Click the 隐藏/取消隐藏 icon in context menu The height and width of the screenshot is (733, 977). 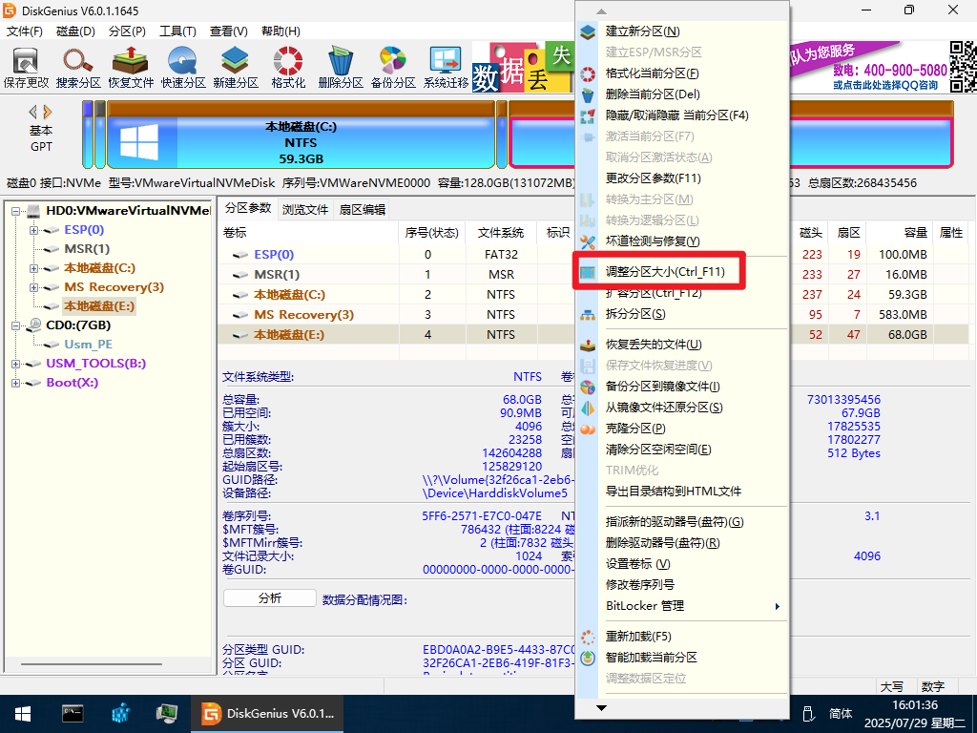coord(588,115)
